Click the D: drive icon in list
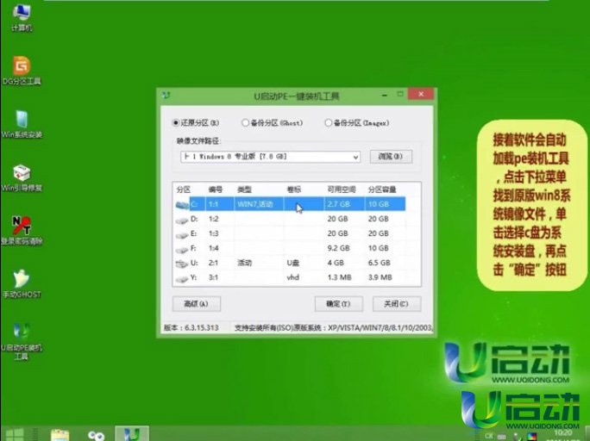 click(x=182, y=220)
